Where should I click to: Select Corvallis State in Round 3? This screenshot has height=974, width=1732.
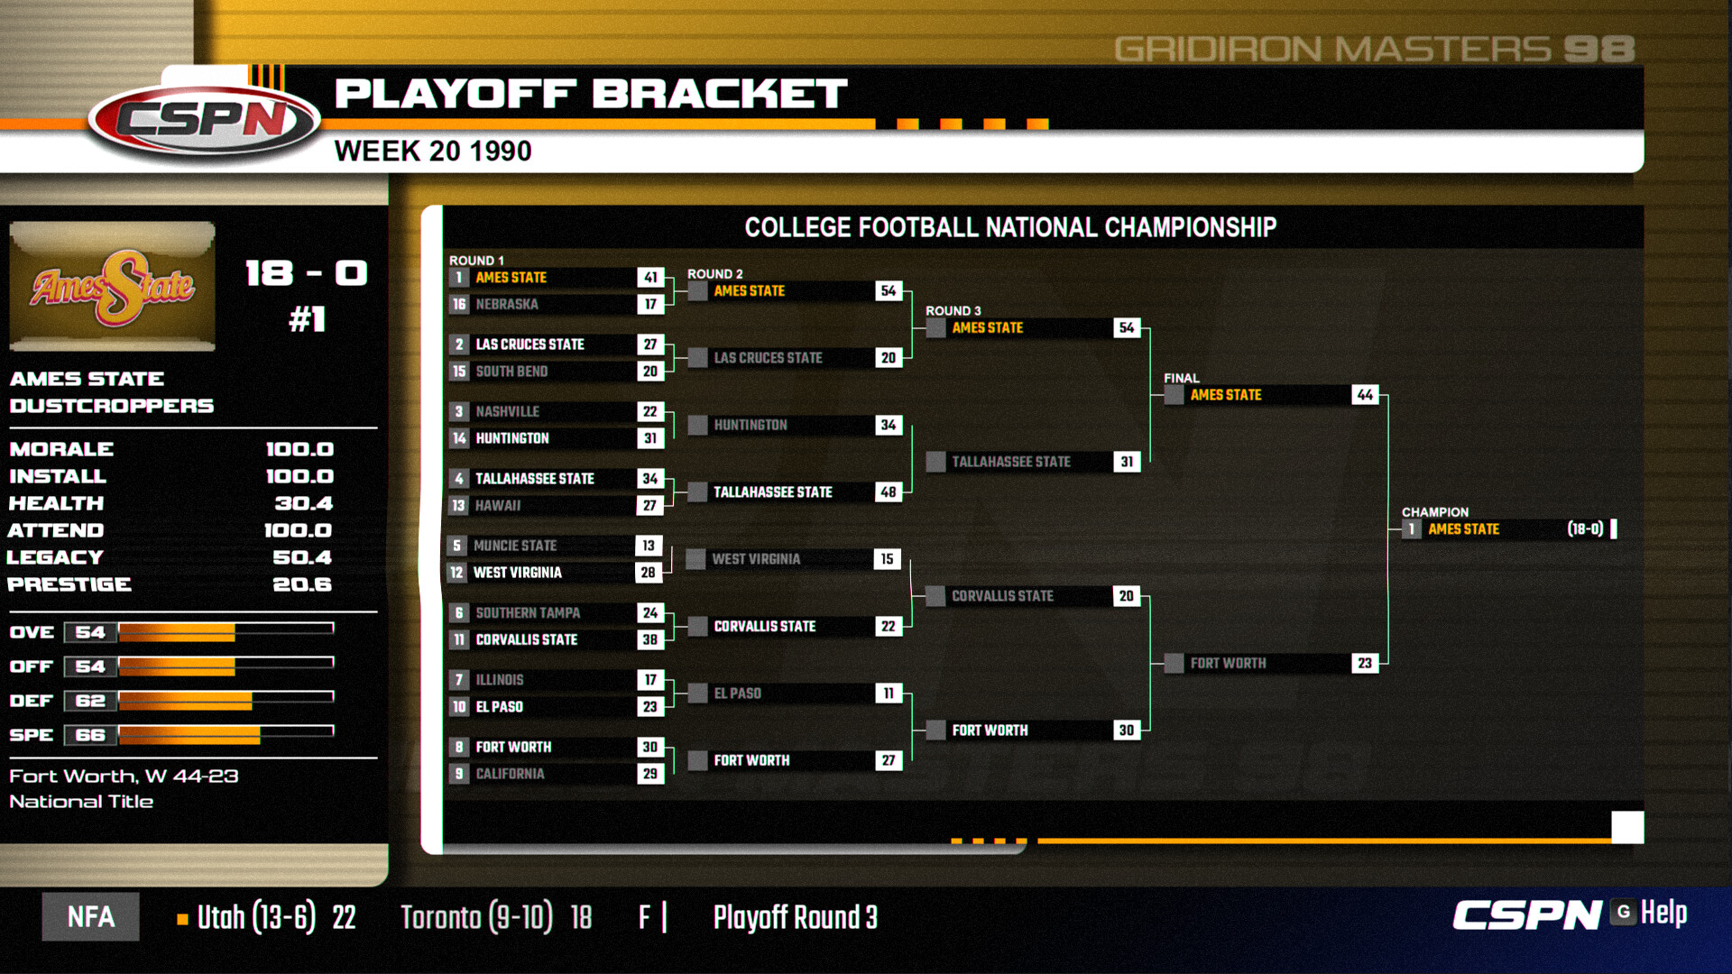coord(1002,596)
